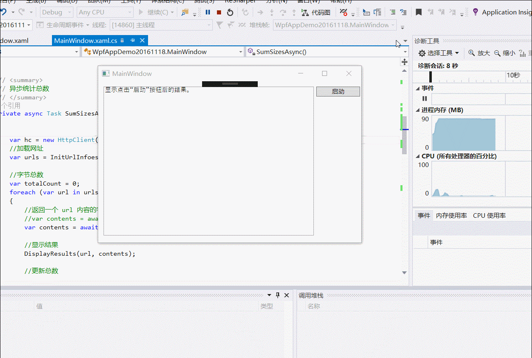Show the next statement arrow icon
This screenshot has width=532, height=358.
click(260, 12)
